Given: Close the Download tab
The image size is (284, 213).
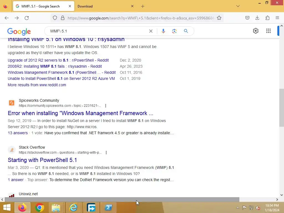Looking at the screenshot, I should (x=132, y=6).
